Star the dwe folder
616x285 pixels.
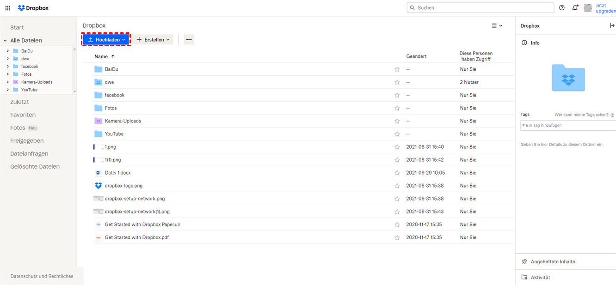point(397,82)
